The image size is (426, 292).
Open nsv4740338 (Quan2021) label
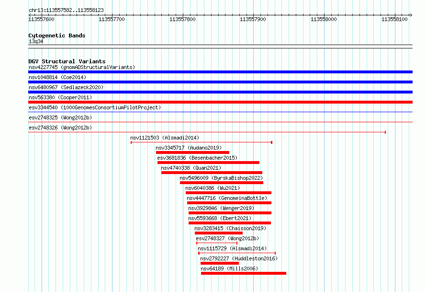(191, 168)
